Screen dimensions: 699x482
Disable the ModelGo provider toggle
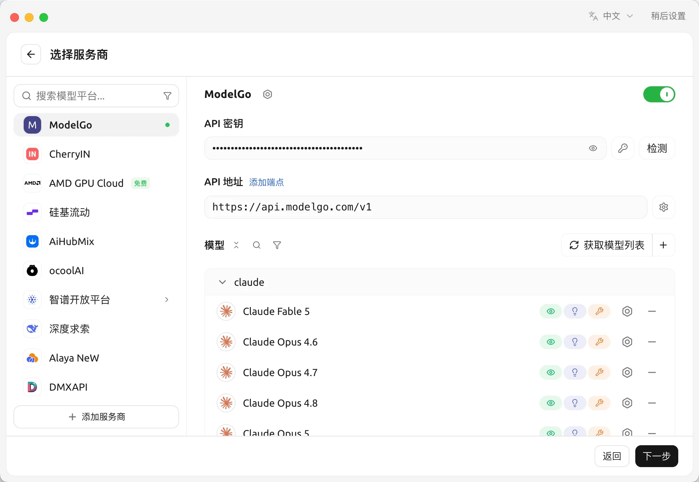coord(659,94)
